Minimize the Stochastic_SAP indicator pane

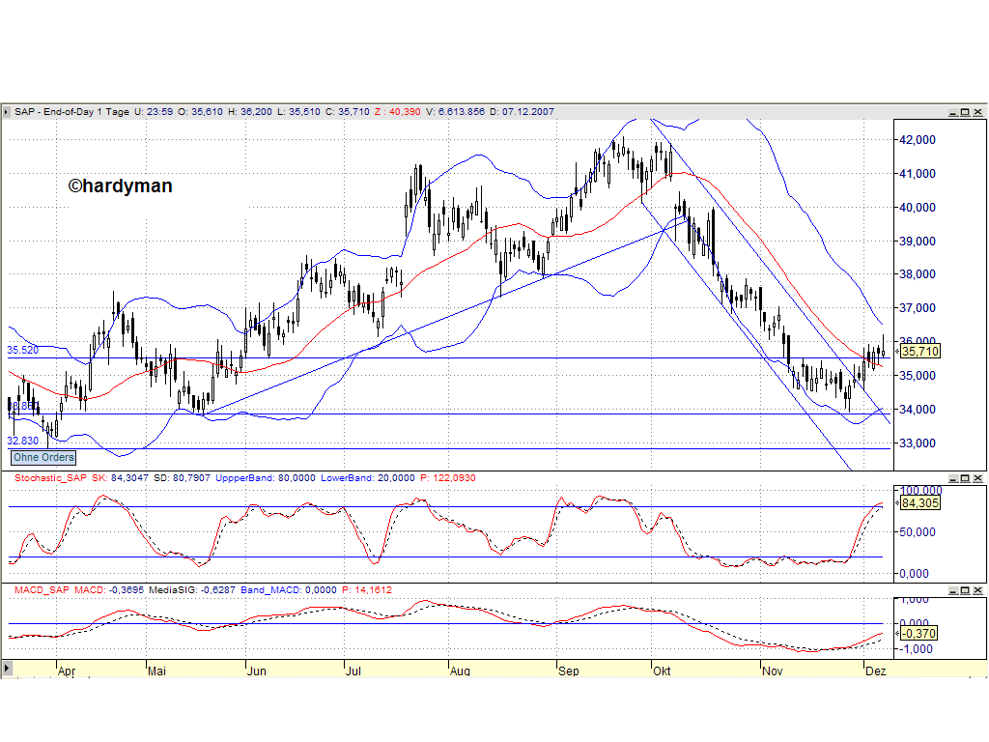(953, 478)
